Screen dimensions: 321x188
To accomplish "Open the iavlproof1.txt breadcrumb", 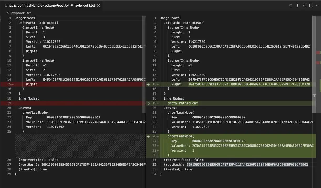I will (20, 13).
